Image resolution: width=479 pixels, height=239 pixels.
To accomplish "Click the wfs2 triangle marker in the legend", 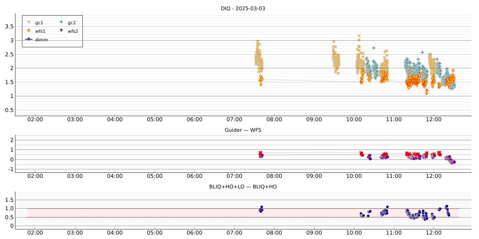I will pyautogui.click(x=61, y=31).
